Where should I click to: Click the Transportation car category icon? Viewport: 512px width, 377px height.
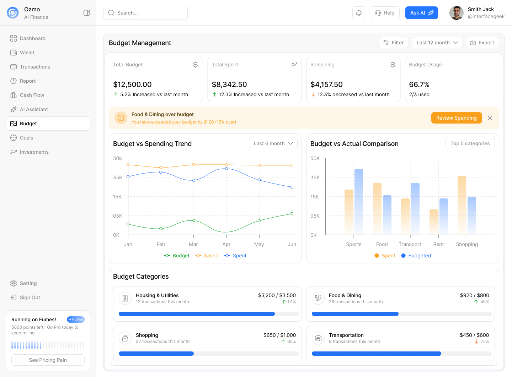(318, 338)
